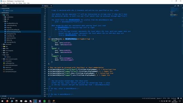
Task: Open the Edit menu
Action: point(4,3)
